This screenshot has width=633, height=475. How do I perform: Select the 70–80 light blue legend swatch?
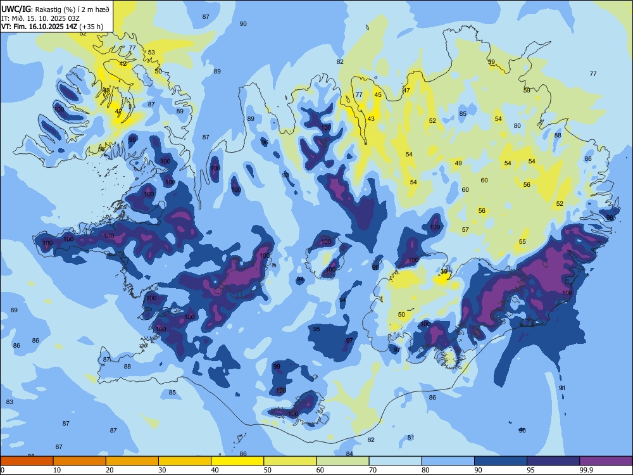click(x=395, y=461)
